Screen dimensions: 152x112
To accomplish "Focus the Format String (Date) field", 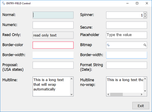I will (126, 65).
